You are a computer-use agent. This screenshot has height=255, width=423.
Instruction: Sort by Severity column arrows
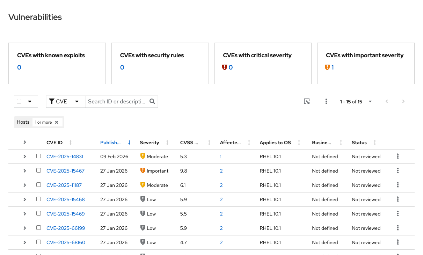coord(167,143)
